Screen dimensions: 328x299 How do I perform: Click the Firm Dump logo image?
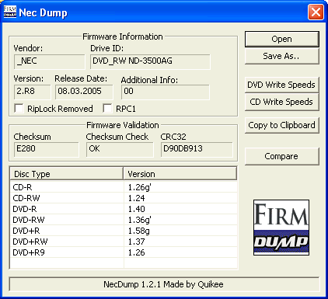[281, 228]
